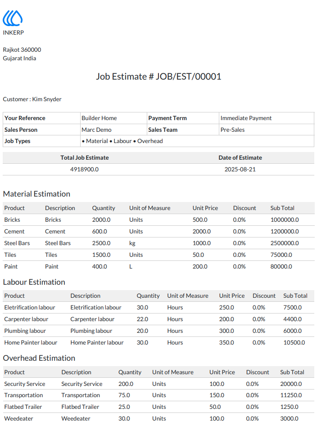Select the INKERP company name text
Viewport: 317px width, 448px height.
coord(13,32)
